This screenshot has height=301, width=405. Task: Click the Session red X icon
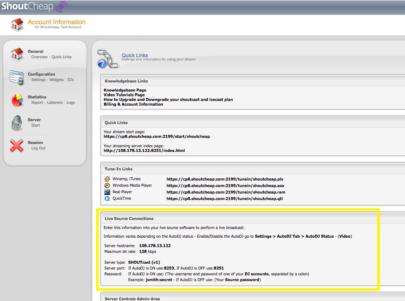click(x=17, y=145)
